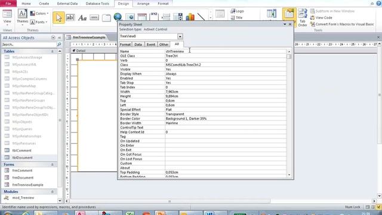Switch to the Database Tools tab

click(x=97, y=4)
